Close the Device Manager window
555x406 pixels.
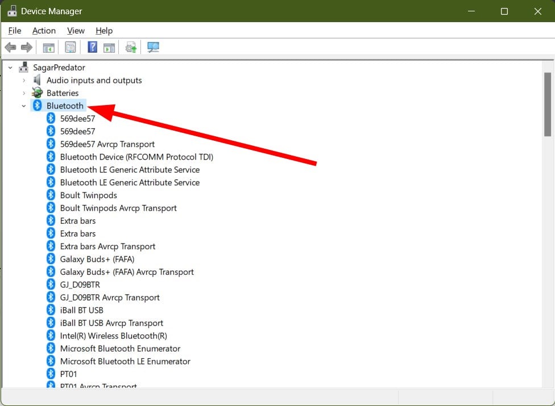538,11
